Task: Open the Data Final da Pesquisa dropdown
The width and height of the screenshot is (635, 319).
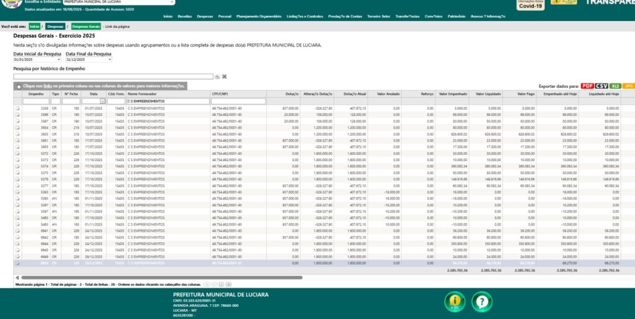Action: click(x=110, y=60)
